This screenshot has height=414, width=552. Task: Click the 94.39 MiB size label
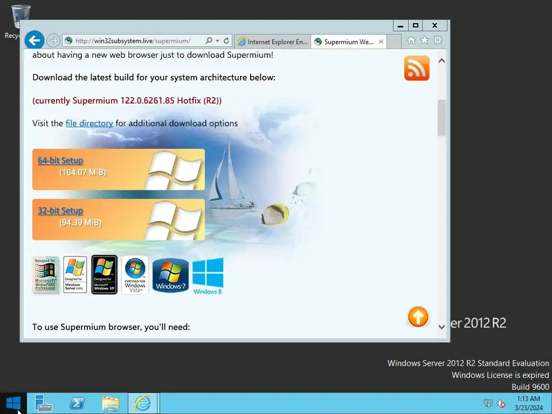coord(80,223)
